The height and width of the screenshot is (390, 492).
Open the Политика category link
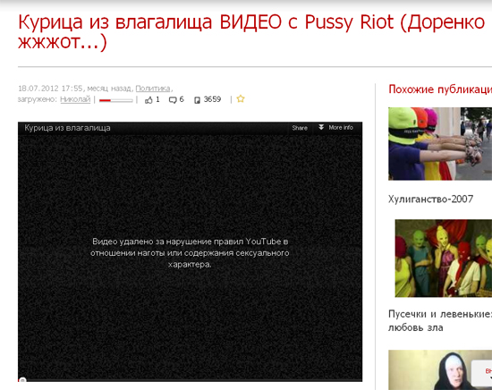tap(153, 89)
